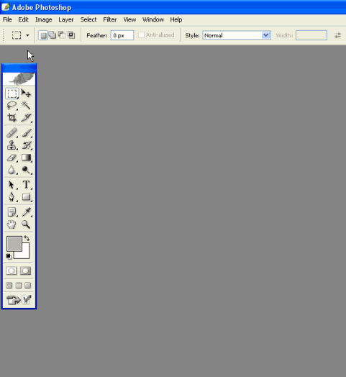Select the Zoom magnifier tool
The height and width of the screenshot is (377, 346).
tap(26, 224)
